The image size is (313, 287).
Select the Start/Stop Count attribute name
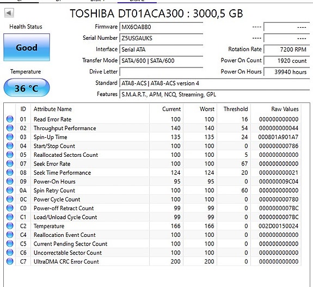pos(54,146)
